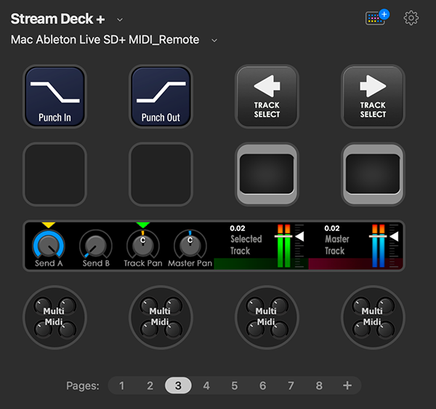The width and height of the screenshot is (436, 409).
Task: Select the fourth Multi Midi dial
Action: (373, 317)
